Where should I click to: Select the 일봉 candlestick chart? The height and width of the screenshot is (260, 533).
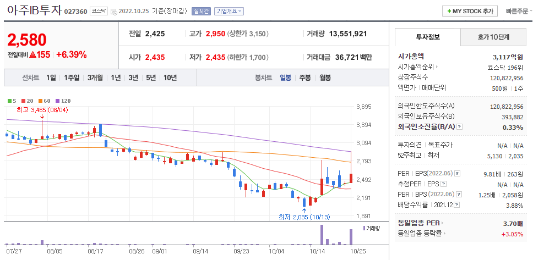coord(286,78)
